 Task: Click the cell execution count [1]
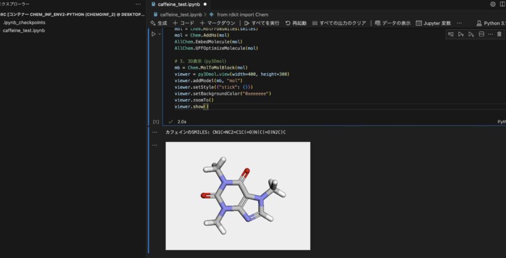point(156,122)
